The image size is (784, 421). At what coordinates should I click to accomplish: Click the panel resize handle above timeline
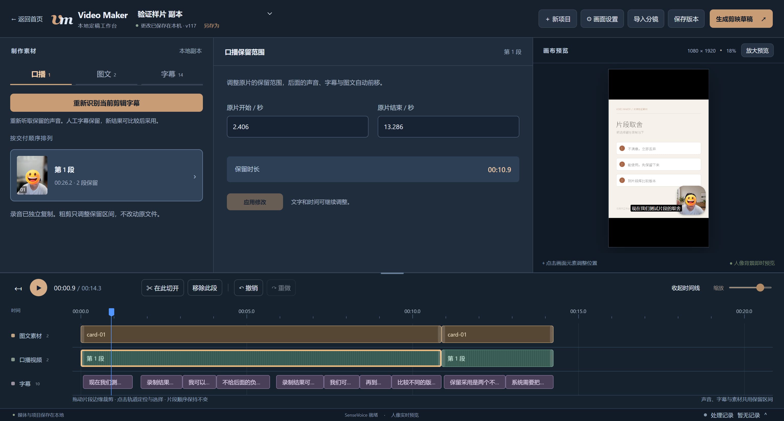(x=392, y=273)
